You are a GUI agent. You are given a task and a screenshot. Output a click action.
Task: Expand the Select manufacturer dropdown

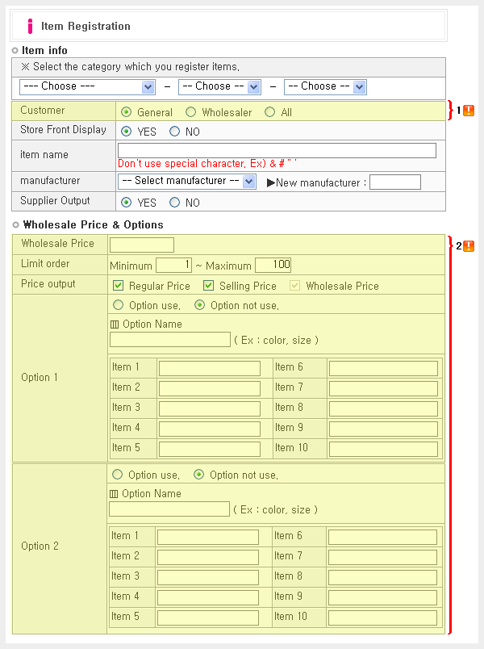tap(187, 182)
